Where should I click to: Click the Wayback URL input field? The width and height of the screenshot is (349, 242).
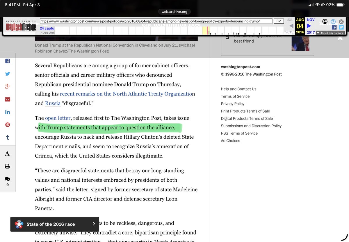[156, 21]
